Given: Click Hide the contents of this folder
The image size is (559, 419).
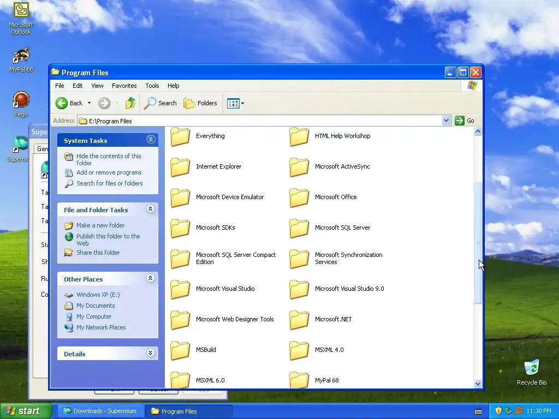Looking at the screenshot, I should coord(109,159).
